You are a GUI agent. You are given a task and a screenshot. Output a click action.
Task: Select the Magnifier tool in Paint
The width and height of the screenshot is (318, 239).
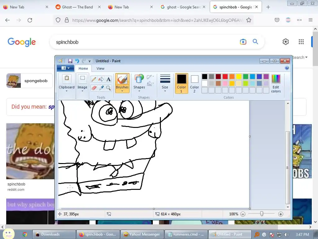108,88
